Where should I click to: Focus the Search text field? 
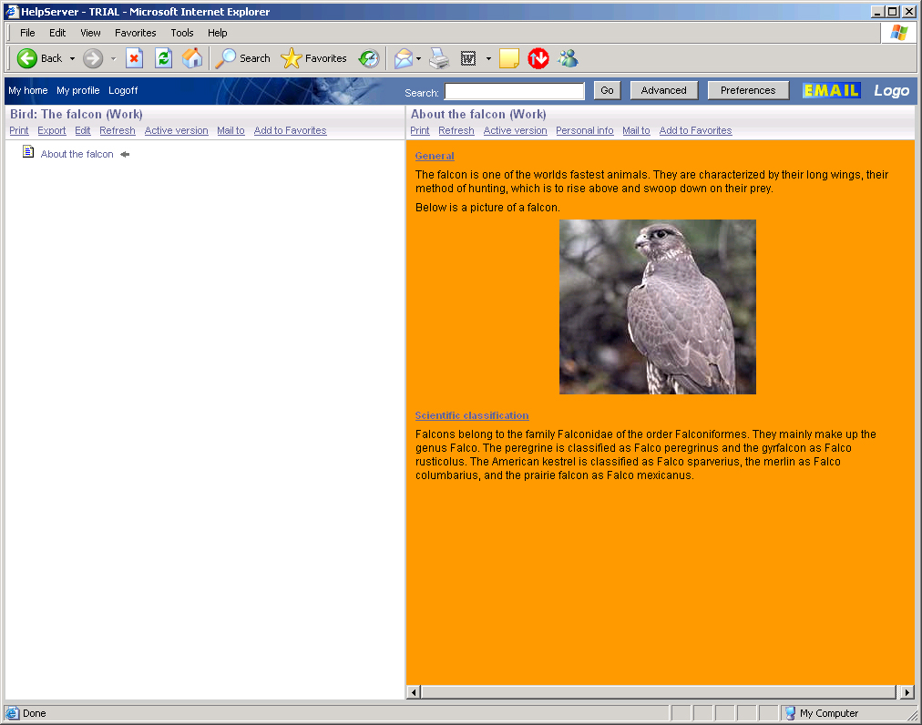(515, 91)
